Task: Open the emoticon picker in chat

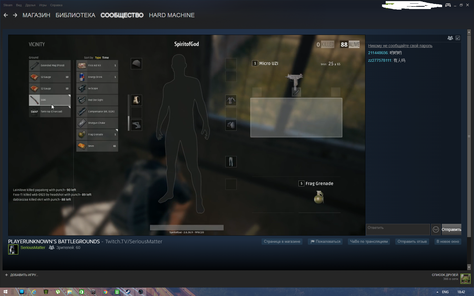Action: pyautogui.click(x=436, y=229)
